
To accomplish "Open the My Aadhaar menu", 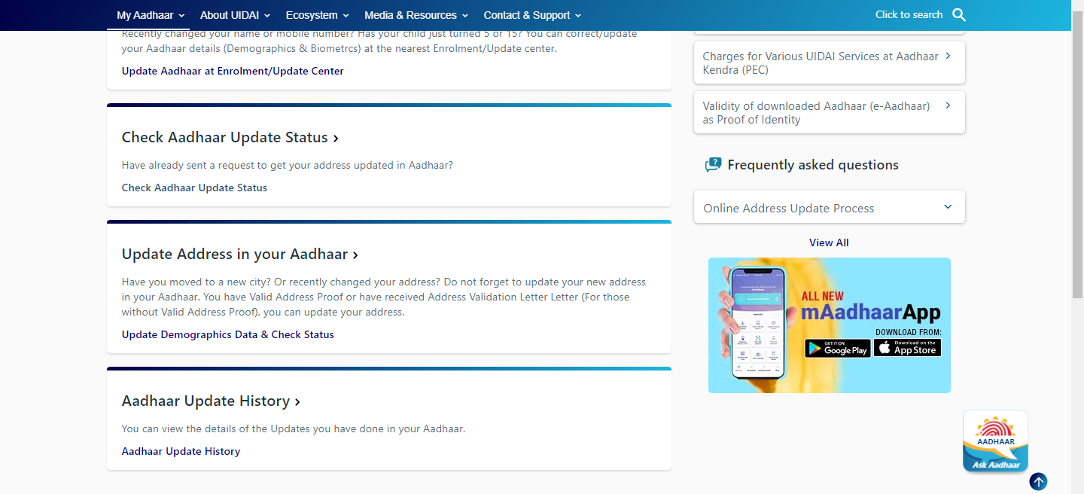I will (x=151, y=15).
